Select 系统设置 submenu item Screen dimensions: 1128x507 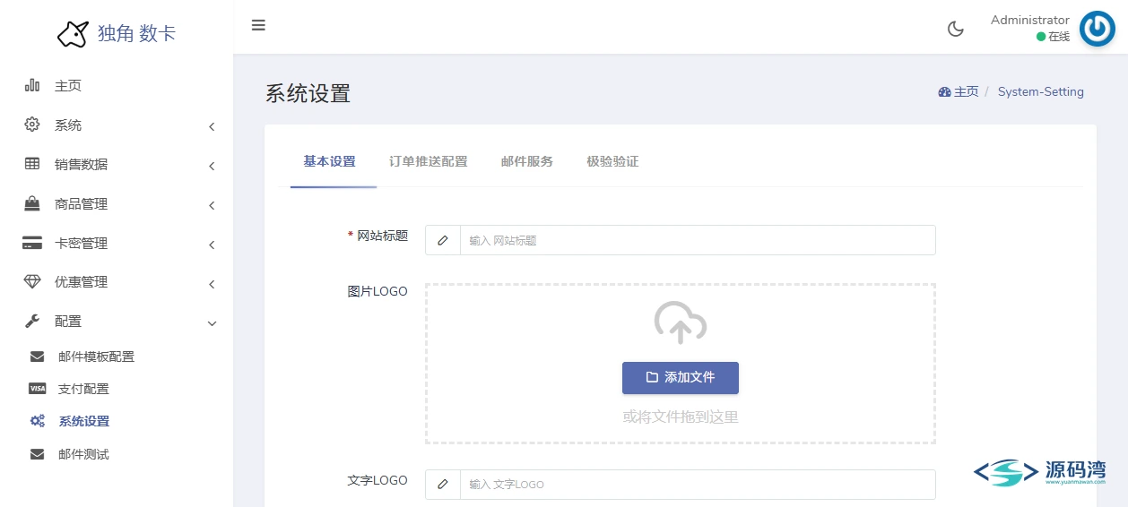(84, 421)
